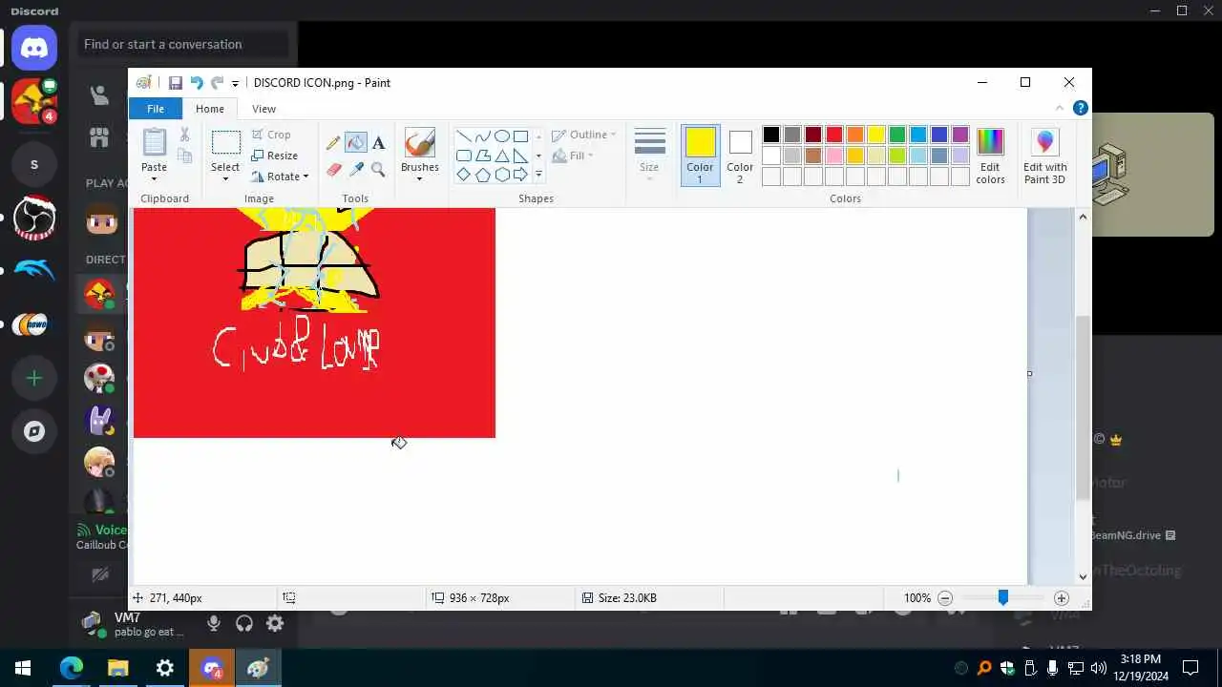The height and width of the screenshot is (687, 1222).
Task: Click the Resize button
Action: click(275, 156)
